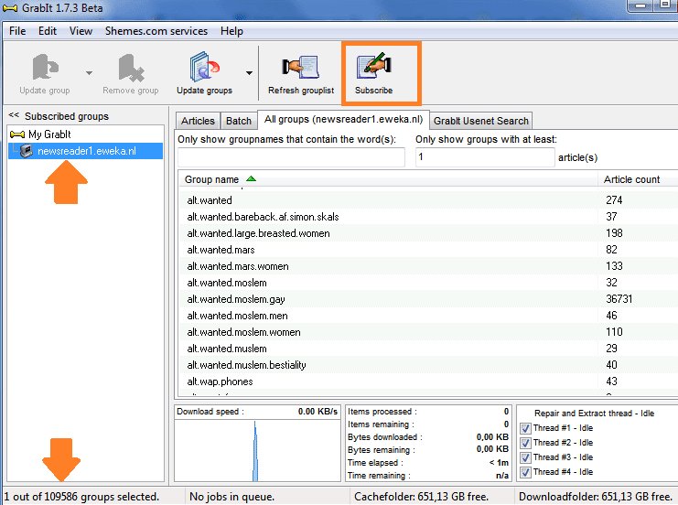Click the download speed graph
The height and width of the screenshot is (505, 678).
point(257,450)
